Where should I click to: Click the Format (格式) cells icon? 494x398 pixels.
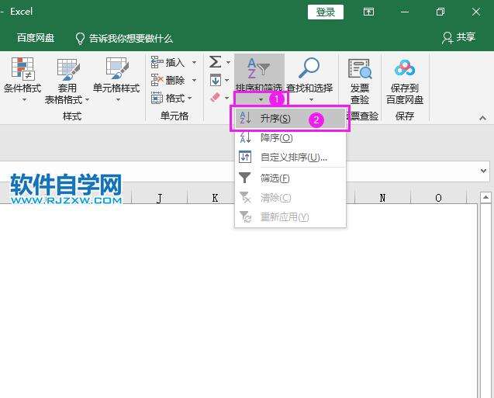click(157, 98)
